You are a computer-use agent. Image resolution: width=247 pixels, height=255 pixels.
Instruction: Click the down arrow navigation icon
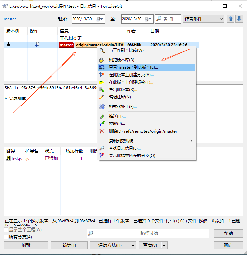[239, 19]
